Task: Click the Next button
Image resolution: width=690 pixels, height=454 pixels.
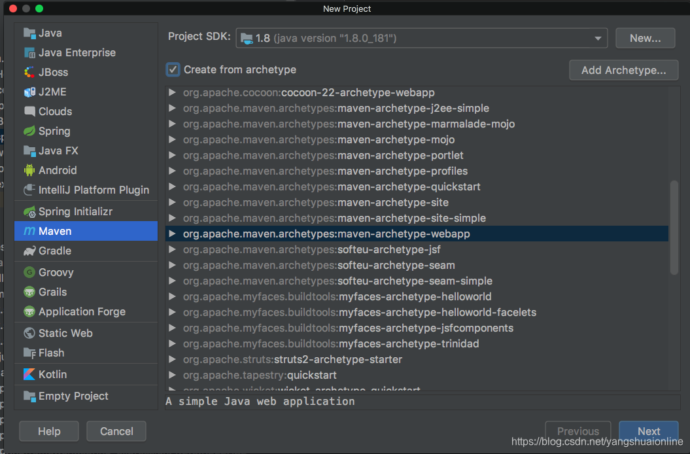Action: (649, 431)
